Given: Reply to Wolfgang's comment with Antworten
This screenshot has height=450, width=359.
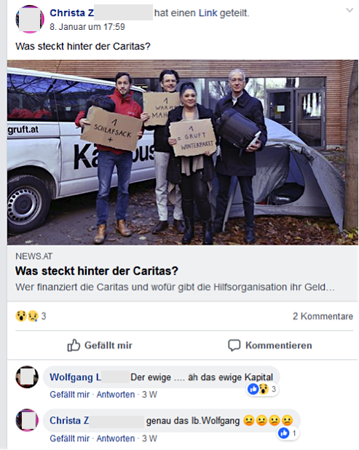Looking at the screenshot, I should (115, 395).
